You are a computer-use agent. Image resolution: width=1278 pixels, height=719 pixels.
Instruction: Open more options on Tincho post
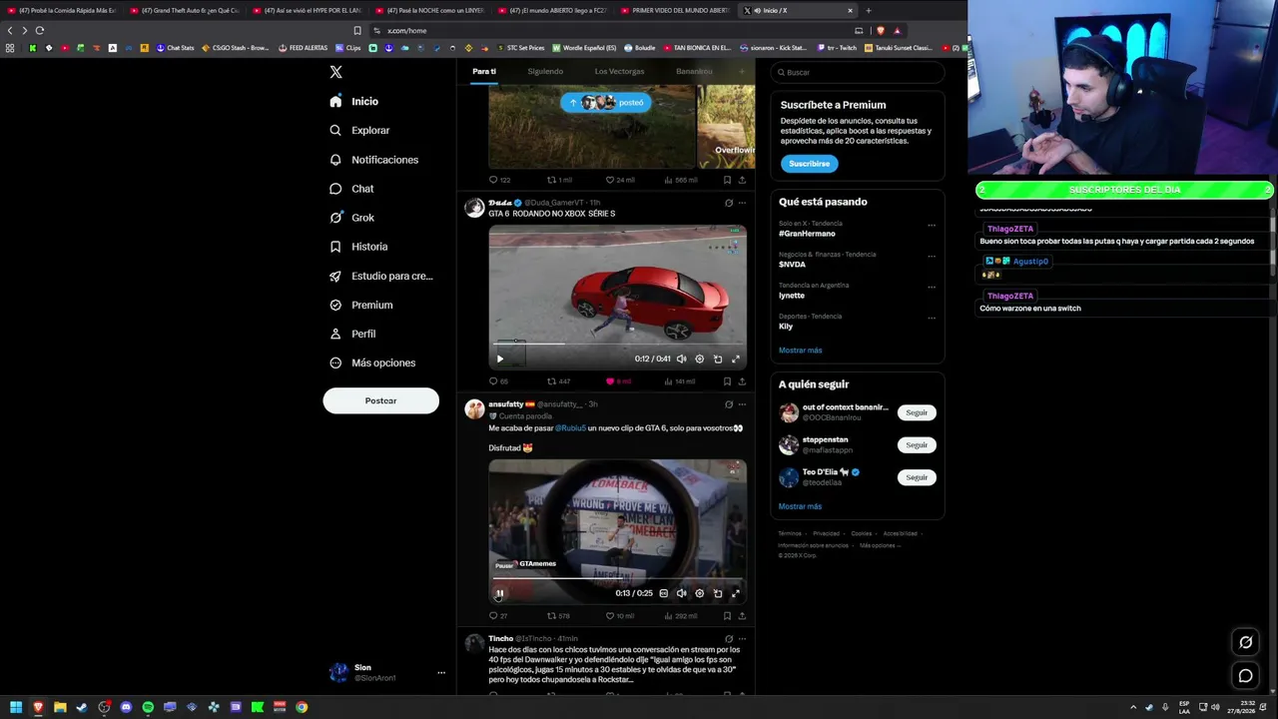(x=742, y=638)
